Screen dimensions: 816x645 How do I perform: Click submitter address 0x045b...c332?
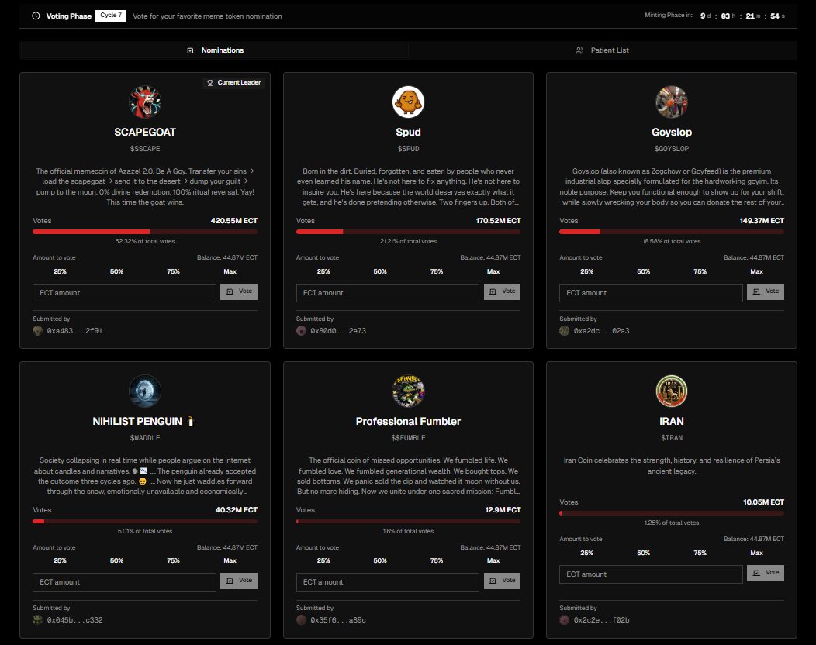(75, 620)
